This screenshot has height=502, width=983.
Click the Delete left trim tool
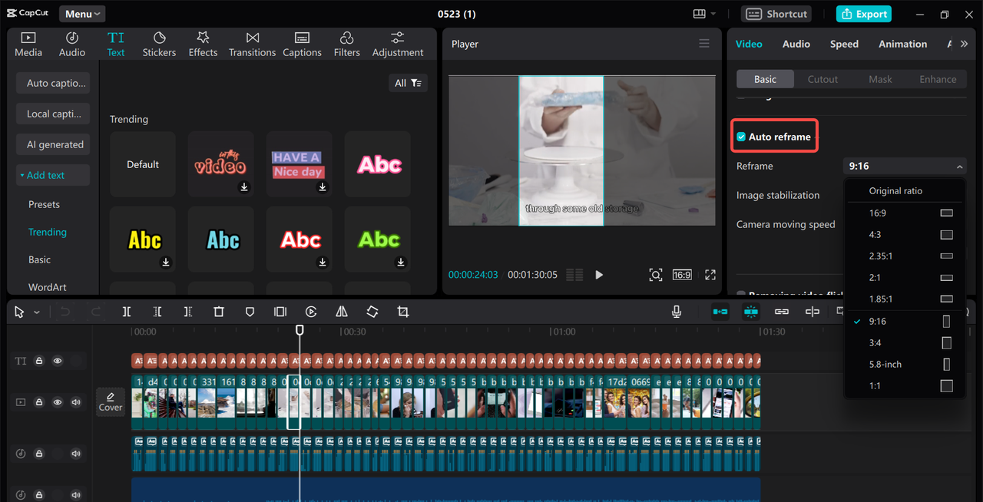(x=157, y=312)
